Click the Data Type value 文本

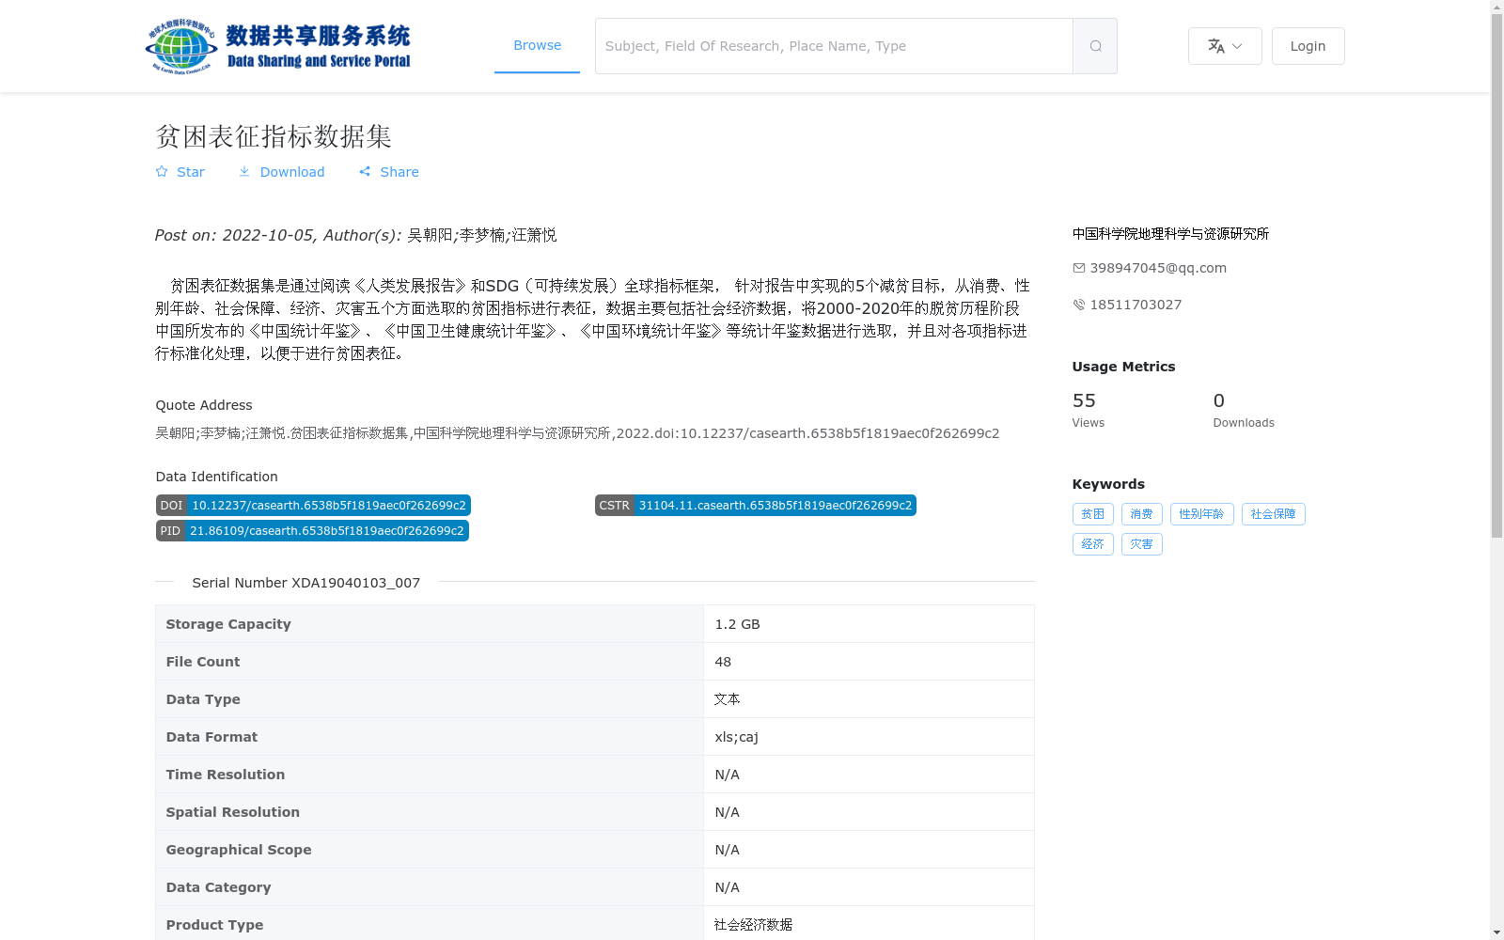(727, 699)
